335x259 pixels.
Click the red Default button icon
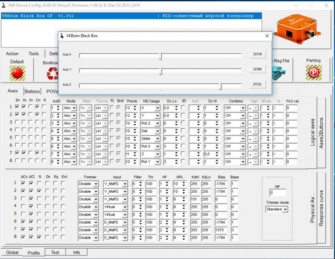[17, 73]
